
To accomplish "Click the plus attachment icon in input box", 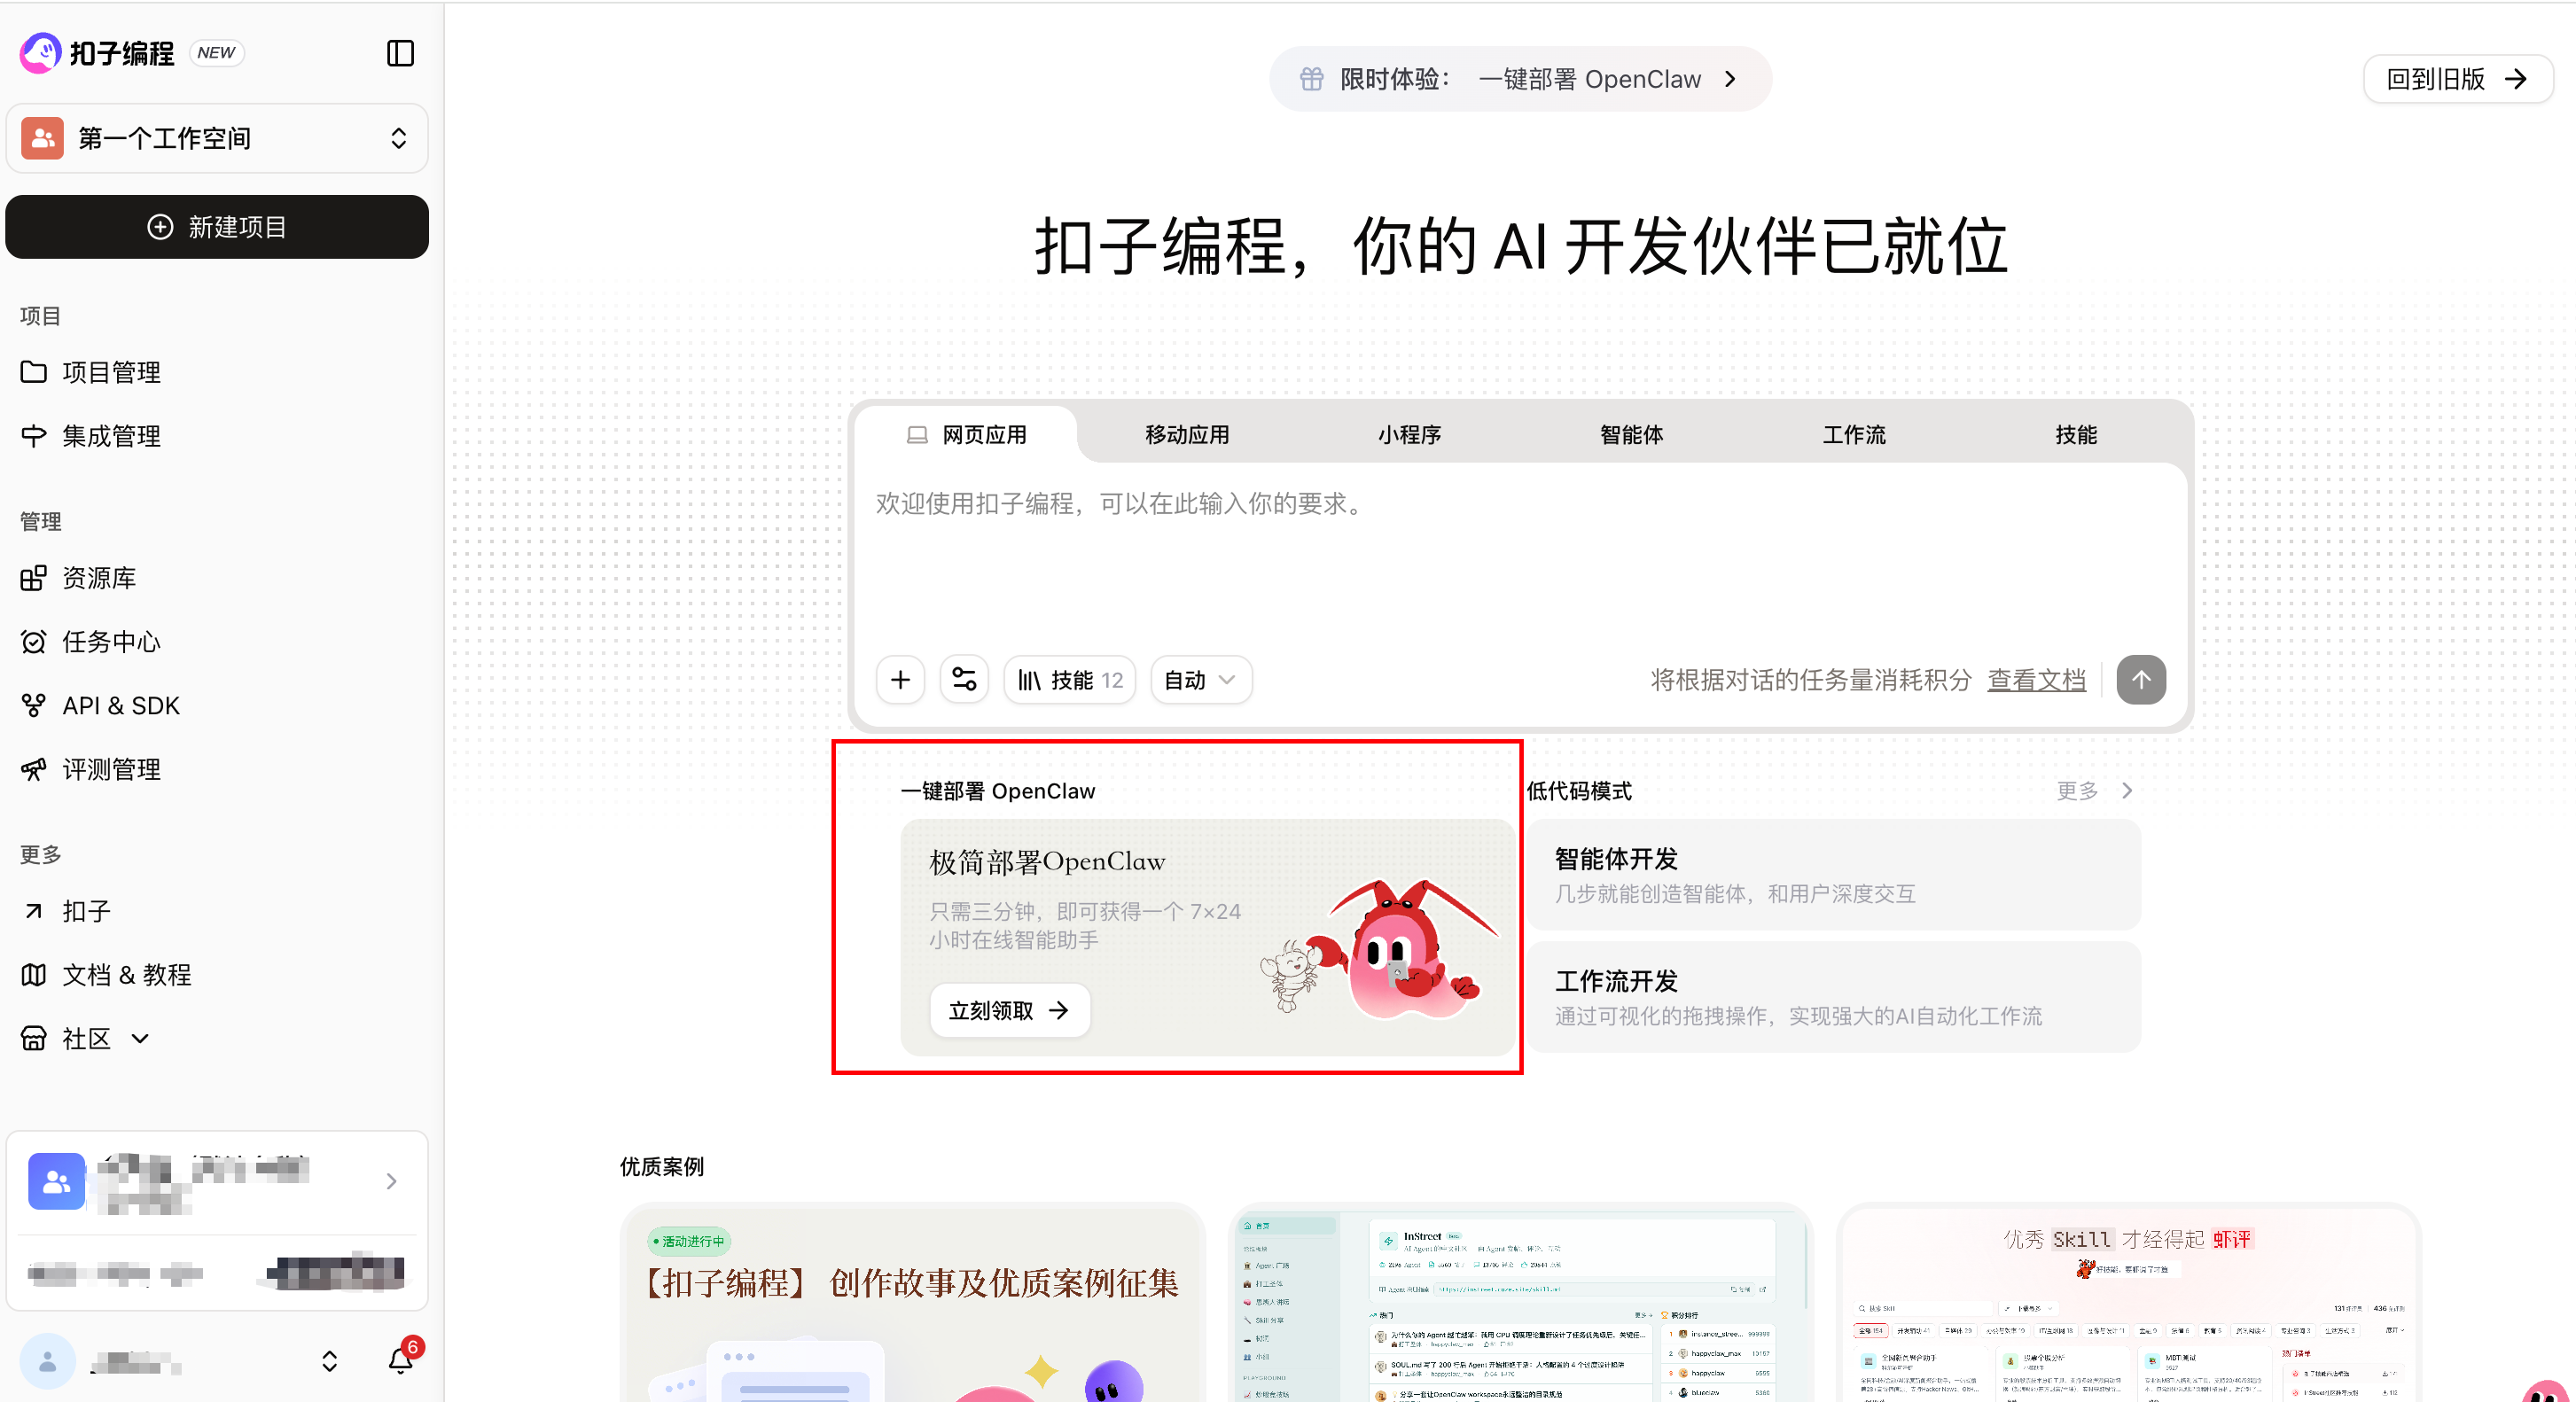I will coord(900,680).
